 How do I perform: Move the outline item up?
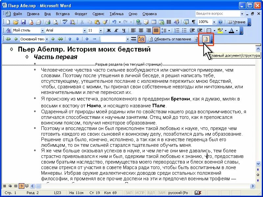pos(70,39)
